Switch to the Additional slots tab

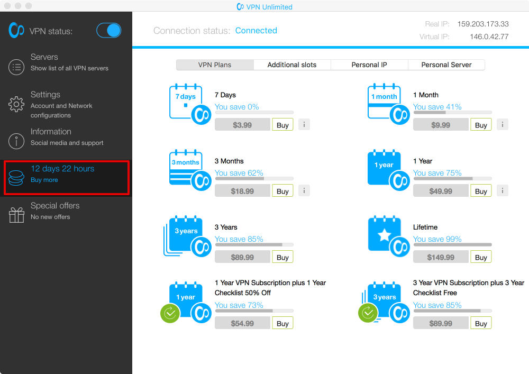292,65
